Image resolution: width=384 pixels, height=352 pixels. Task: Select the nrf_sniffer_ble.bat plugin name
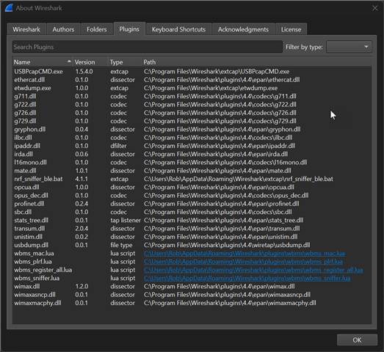[x=38, y=179]
